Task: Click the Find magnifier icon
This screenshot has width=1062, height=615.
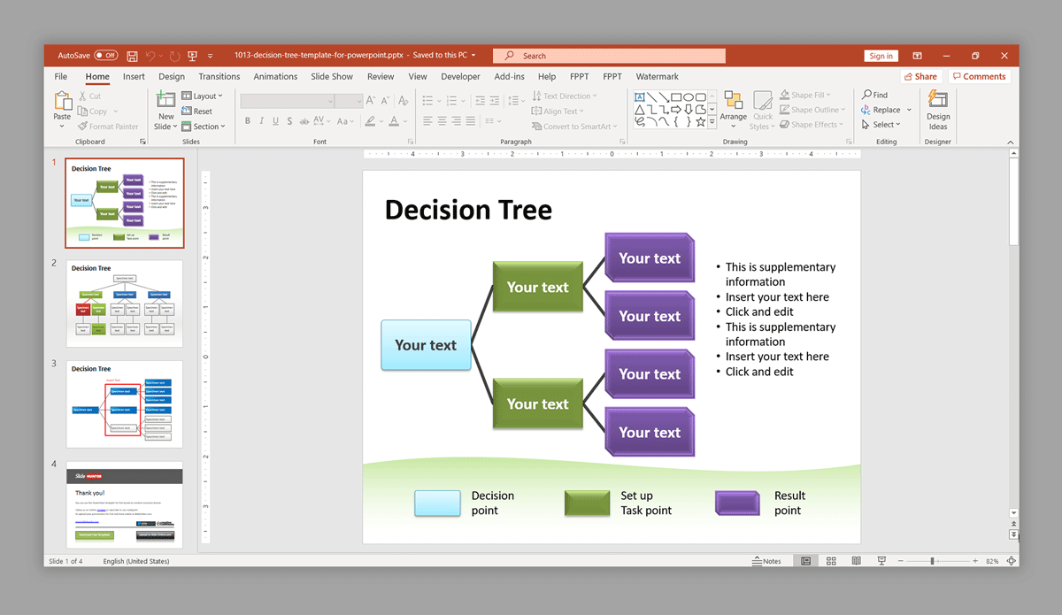Action: (866, 95)
